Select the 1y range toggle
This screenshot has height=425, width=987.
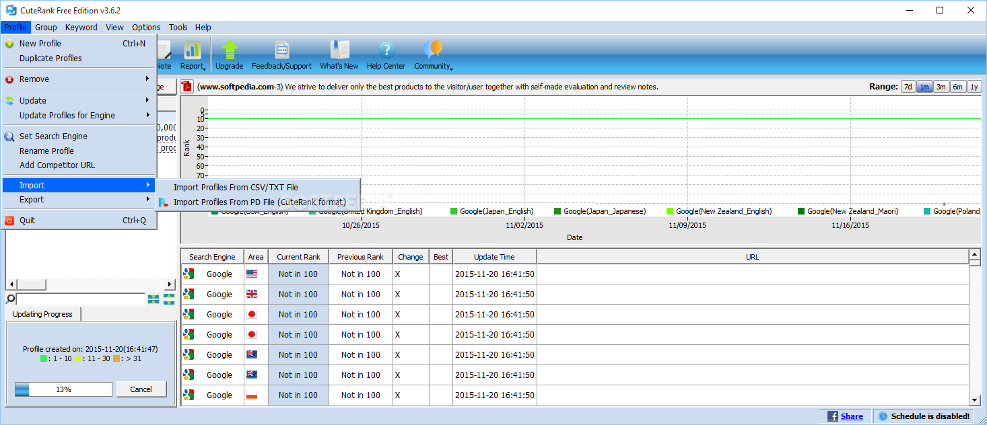974,87
